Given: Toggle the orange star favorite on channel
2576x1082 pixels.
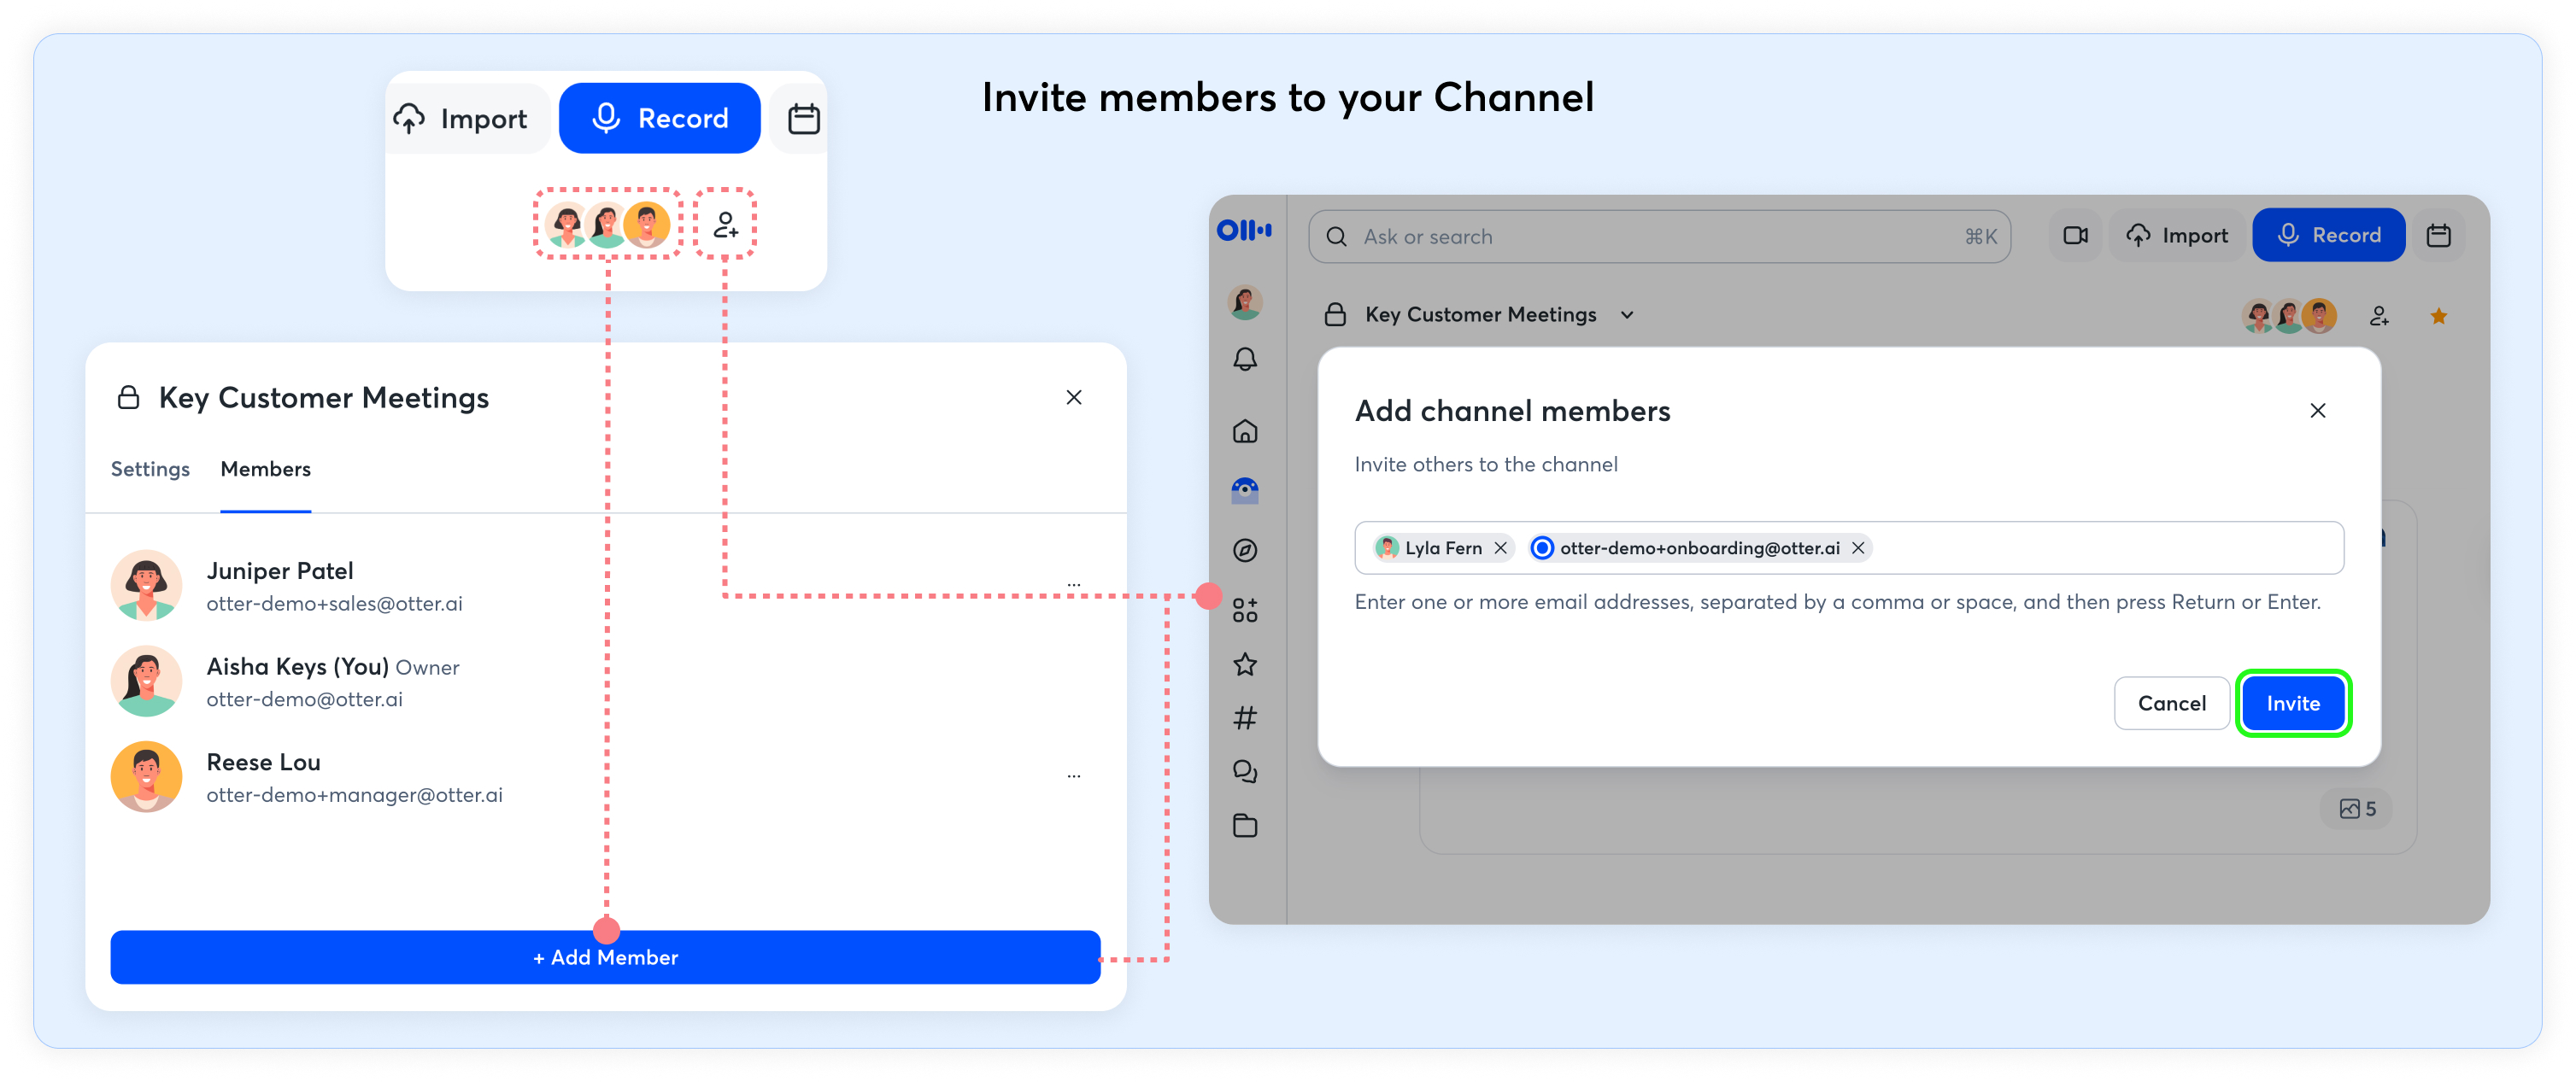Looking at the screenshot, I should (2438, 316).
